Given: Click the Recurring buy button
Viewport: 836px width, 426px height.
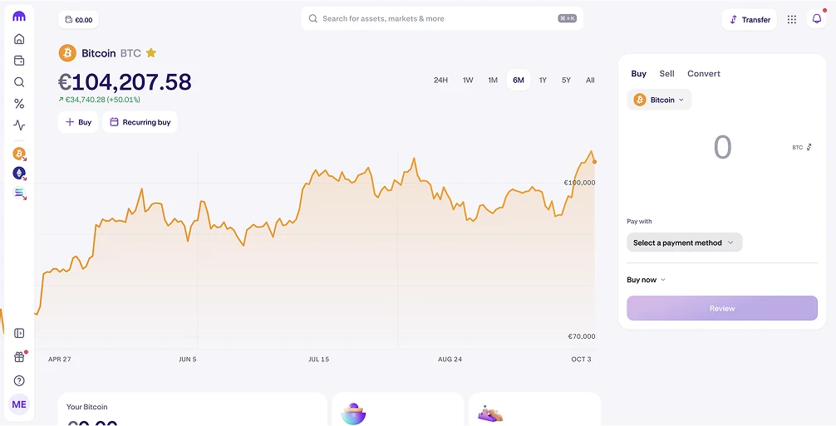Looking at the screenshot, I should (x=140, y=122).
